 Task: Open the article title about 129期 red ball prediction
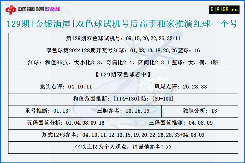[122, 23]
